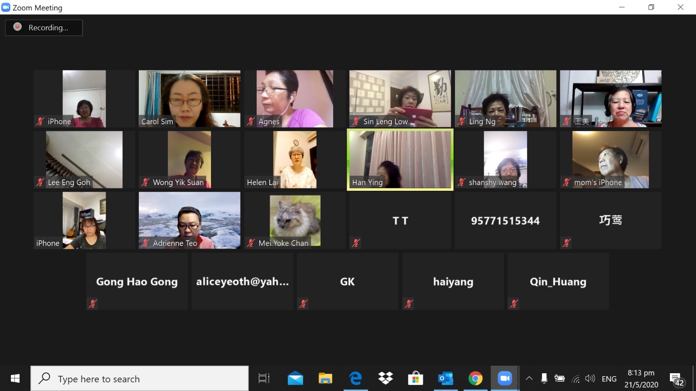
Task: Click the battery status tray icon
Action: tap(559, 379)
